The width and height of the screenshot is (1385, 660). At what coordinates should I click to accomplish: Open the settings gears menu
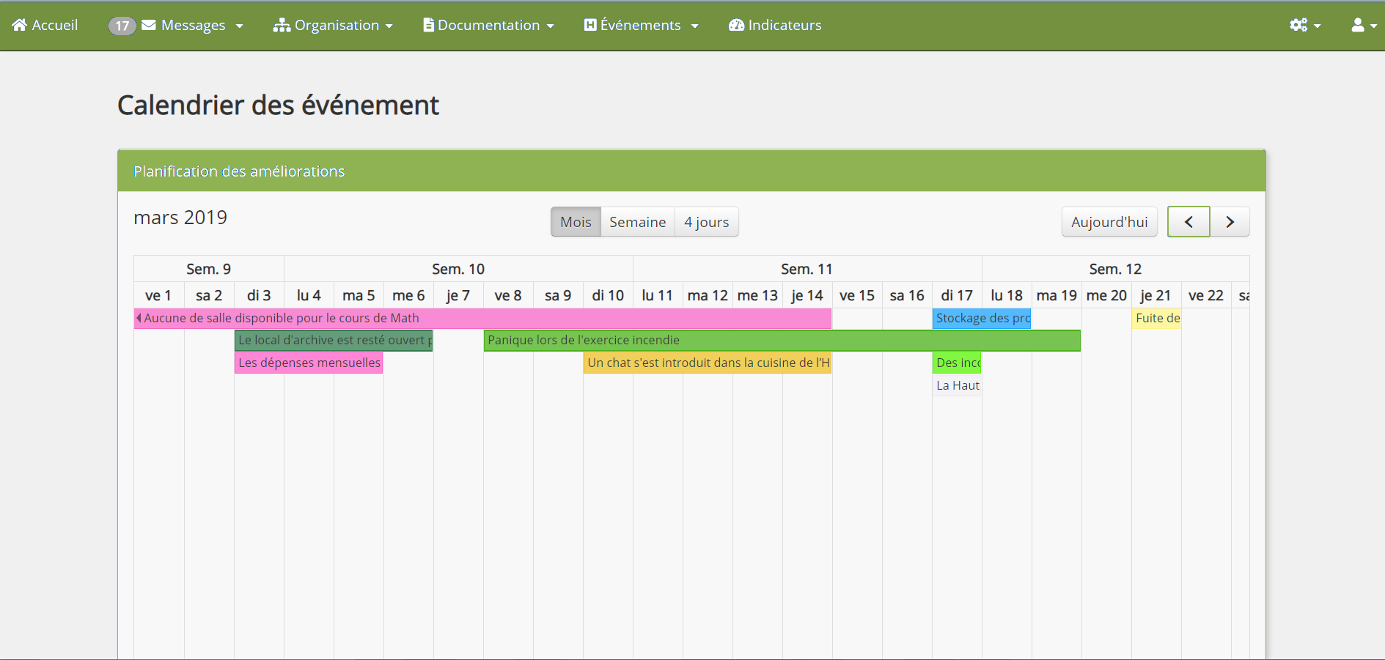(1298, 25)
